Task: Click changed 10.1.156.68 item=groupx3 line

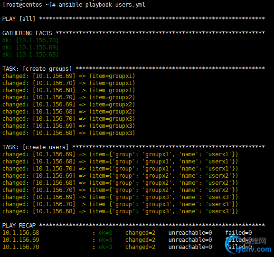Action: click(69, 133)
